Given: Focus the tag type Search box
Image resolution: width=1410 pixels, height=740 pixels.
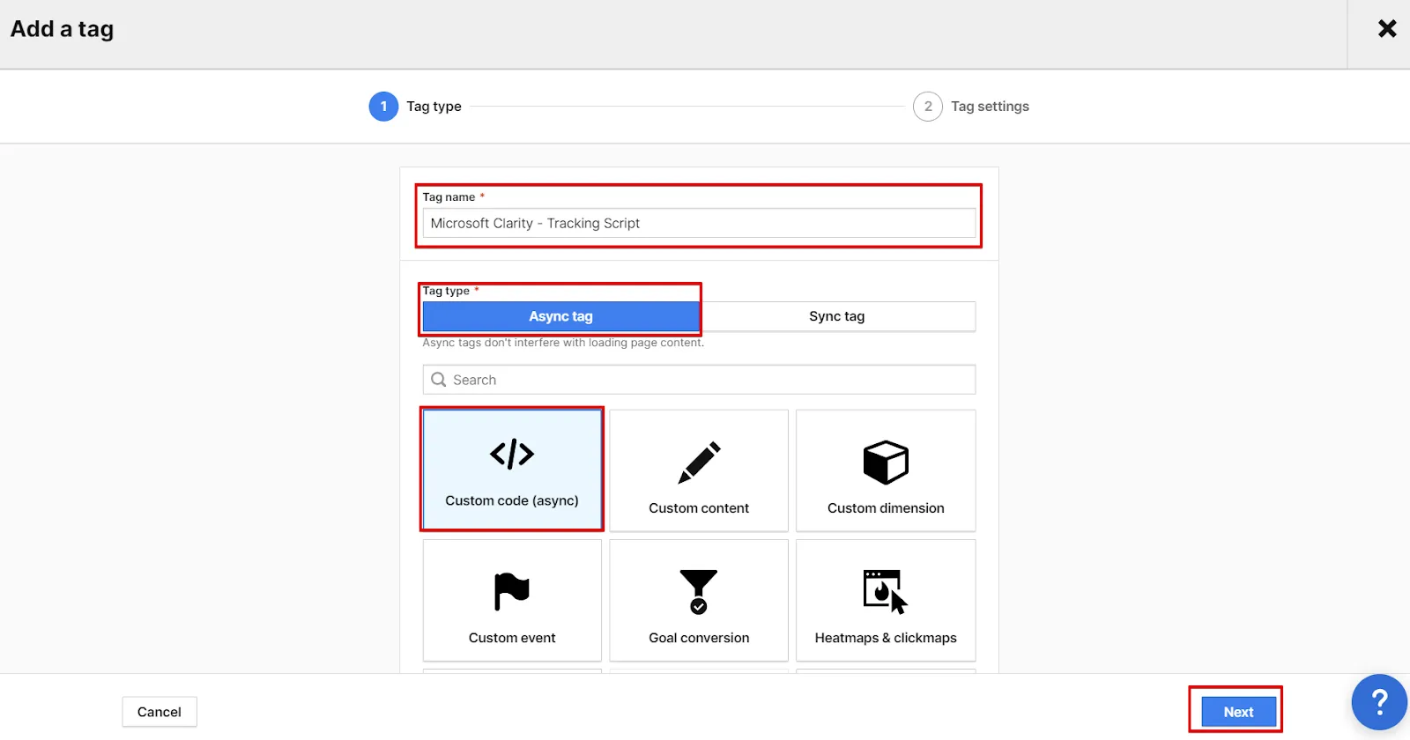Looking at the screenshot, I should point(699,380).
